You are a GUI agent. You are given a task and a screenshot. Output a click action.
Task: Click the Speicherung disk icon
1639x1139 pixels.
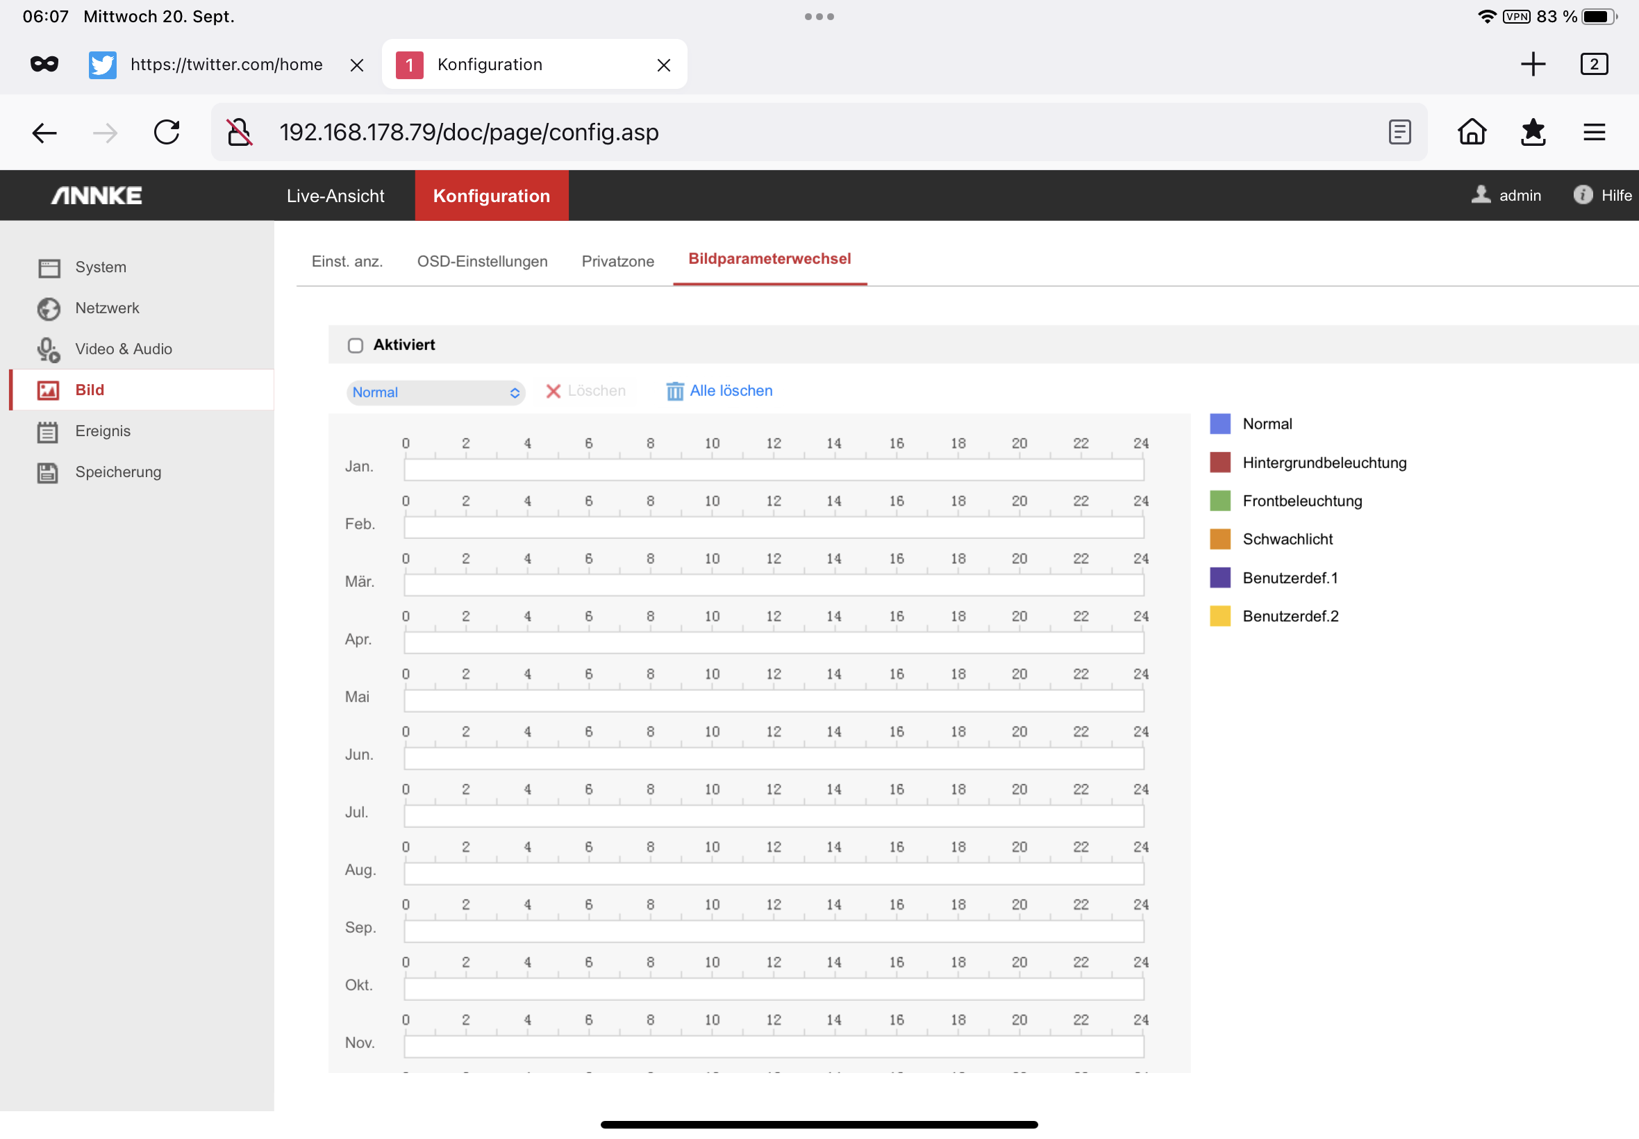(48, 472)
